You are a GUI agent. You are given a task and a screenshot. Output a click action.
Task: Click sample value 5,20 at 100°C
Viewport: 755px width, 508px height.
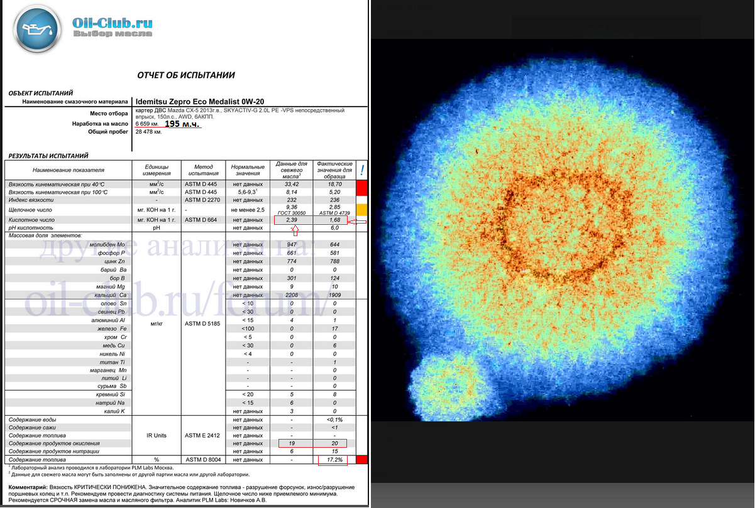pos(334,193)
